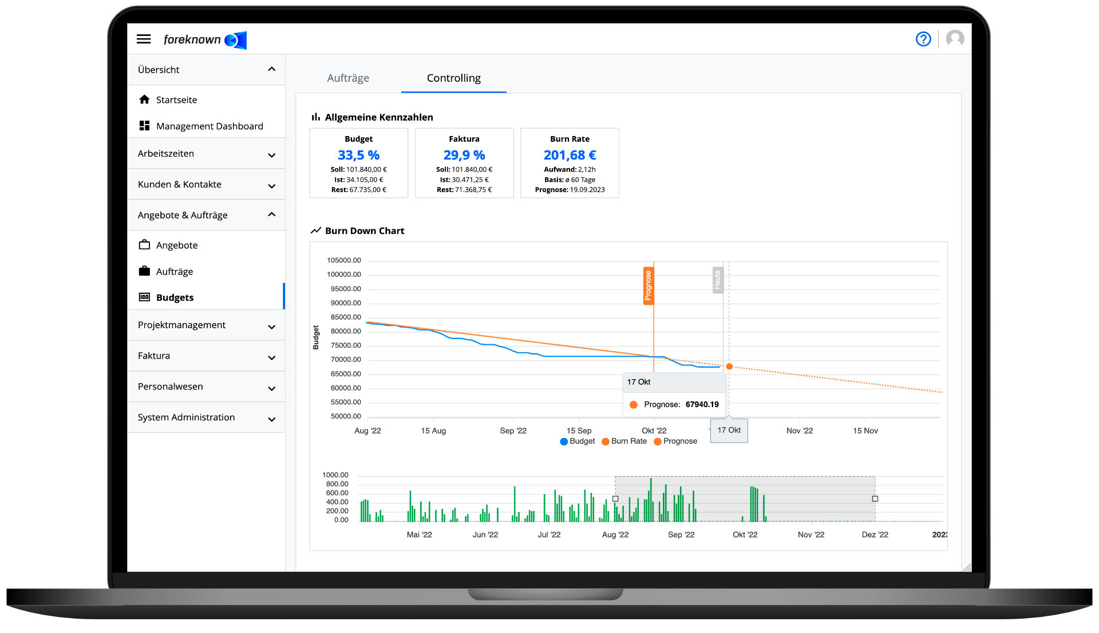Open Angebote in the sidebar

click(x=206, y=245)
